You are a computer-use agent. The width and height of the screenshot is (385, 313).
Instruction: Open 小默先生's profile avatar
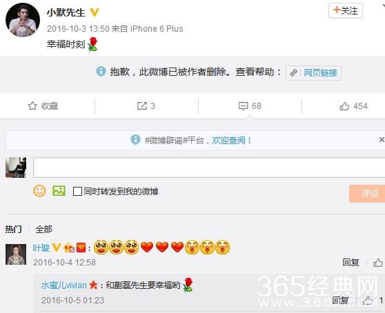click(x=23, y=20)
